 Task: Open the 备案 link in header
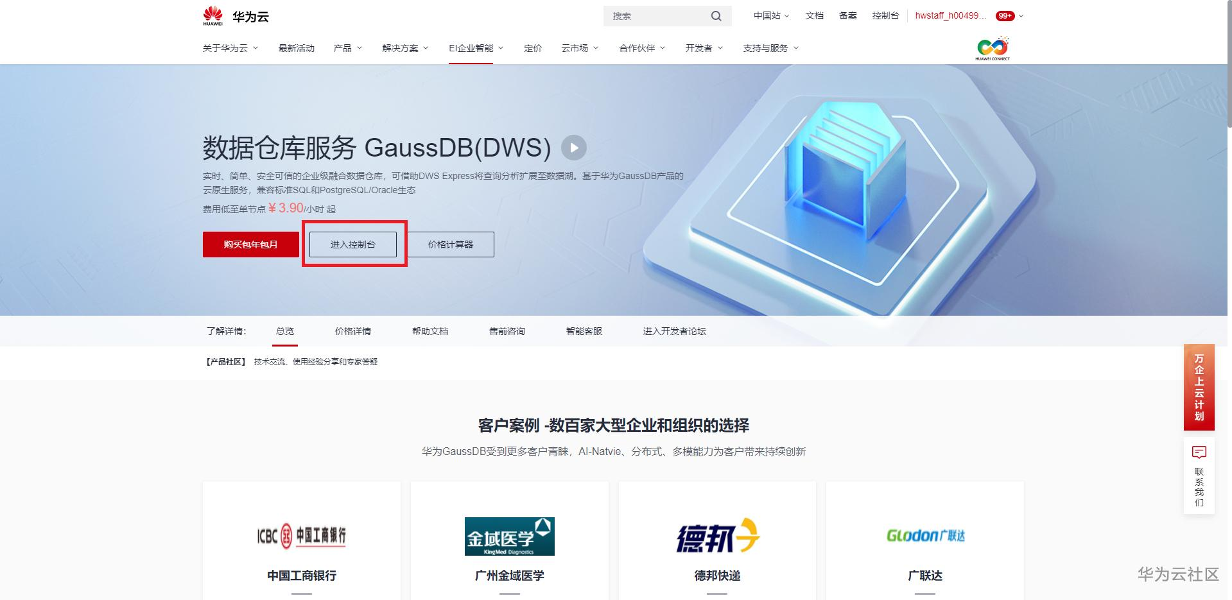click(848, 16)
